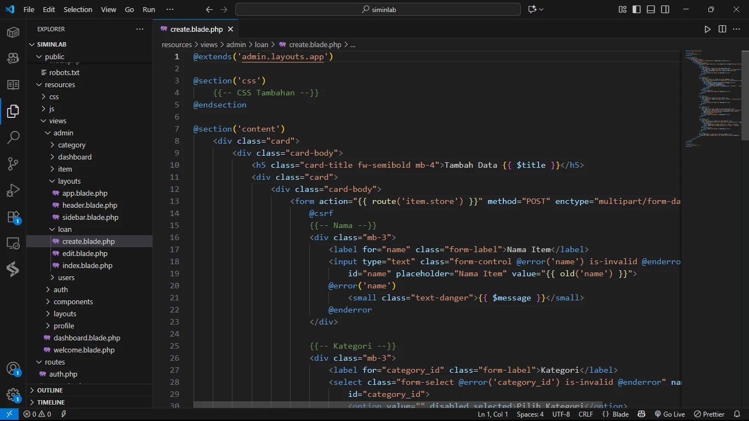Click the Run Code play icon
The image size is (749, 421).
(x=707, y=29)
